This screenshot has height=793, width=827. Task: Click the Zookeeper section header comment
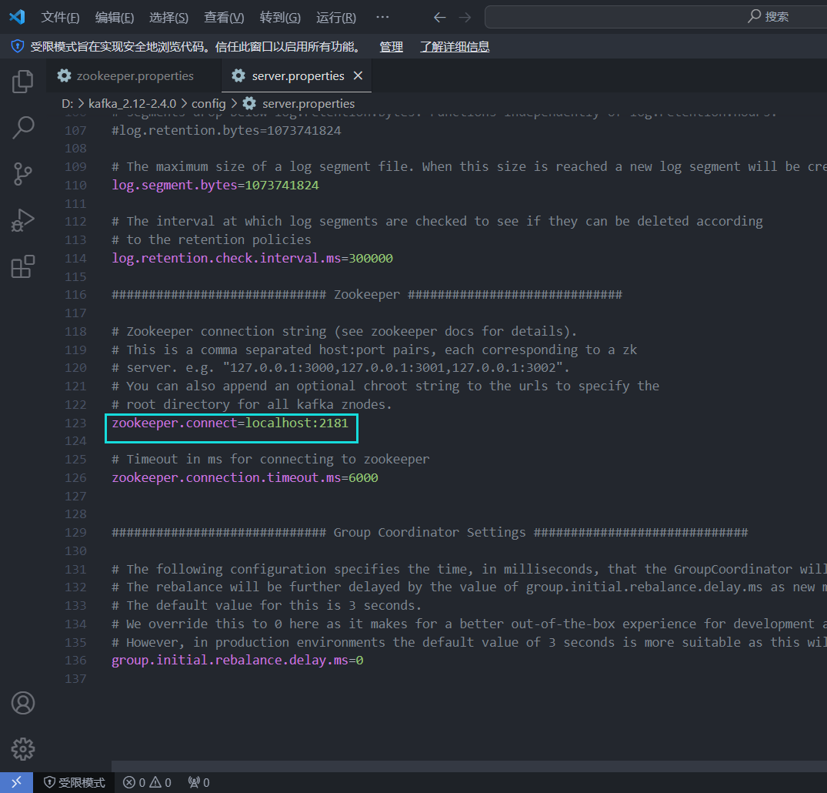(367, 294)
